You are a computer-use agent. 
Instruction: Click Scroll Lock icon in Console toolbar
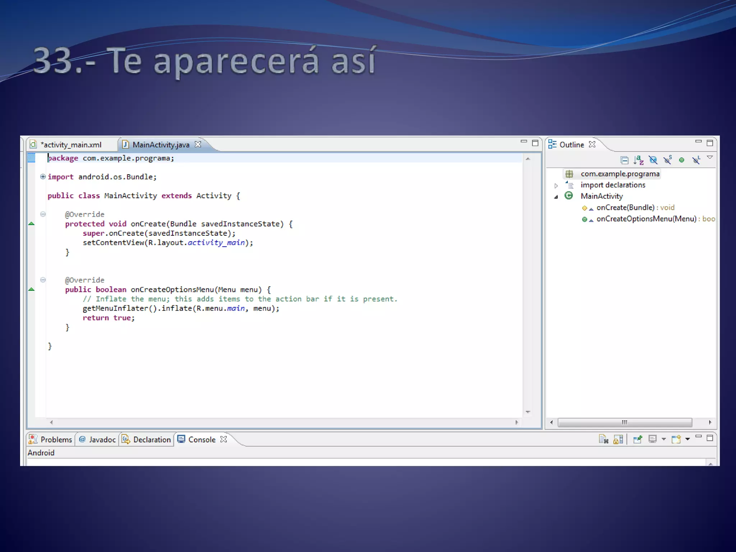point(618,439)
